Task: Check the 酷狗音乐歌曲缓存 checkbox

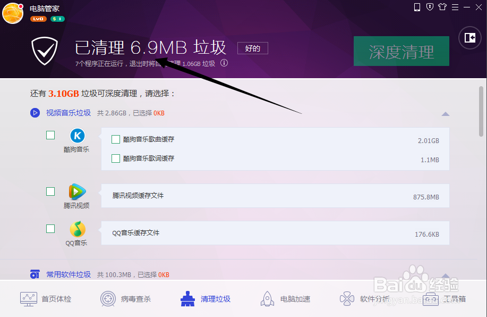Action: pos(116,139)
